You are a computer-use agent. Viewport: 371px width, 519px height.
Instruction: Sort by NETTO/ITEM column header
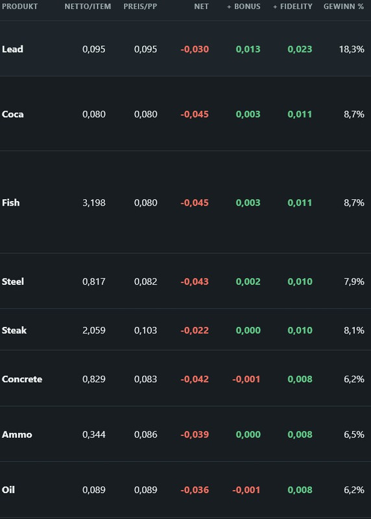click(88, 6)
